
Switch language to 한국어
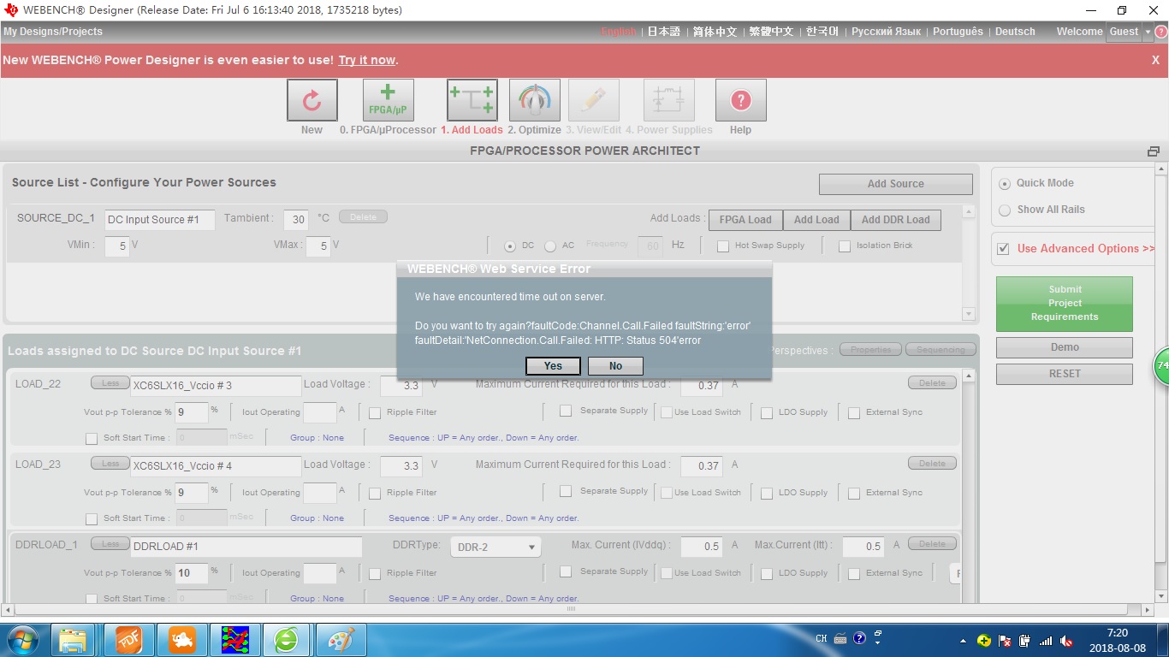click(822, 32)
